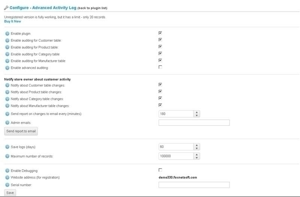The image size is (300, 197).
Task: Click Send report to email button
Action: (21, 131)
